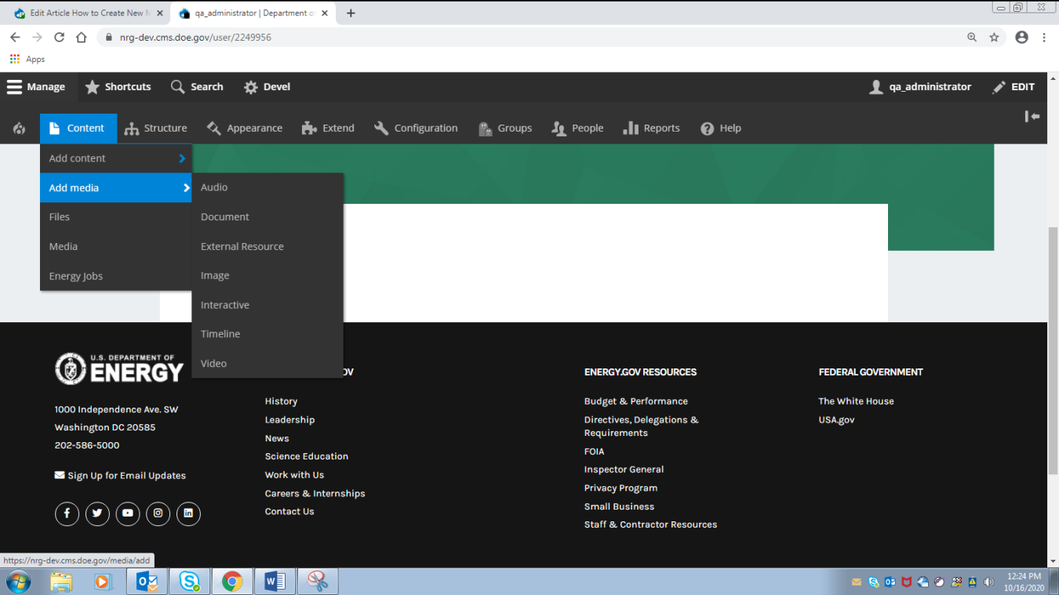Open Search in the admin toolbar
Screen dimensions: 1059x595
click(197, 87)
